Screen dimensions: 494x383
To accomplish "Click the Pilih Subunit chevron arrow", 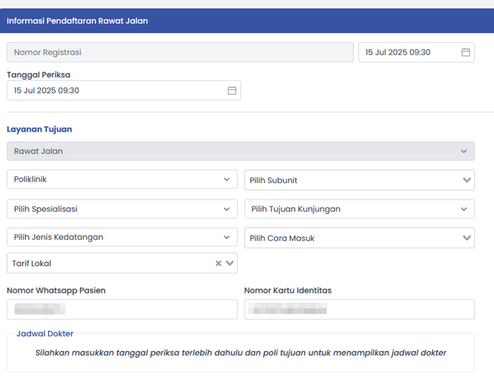I will click(467, 180).
